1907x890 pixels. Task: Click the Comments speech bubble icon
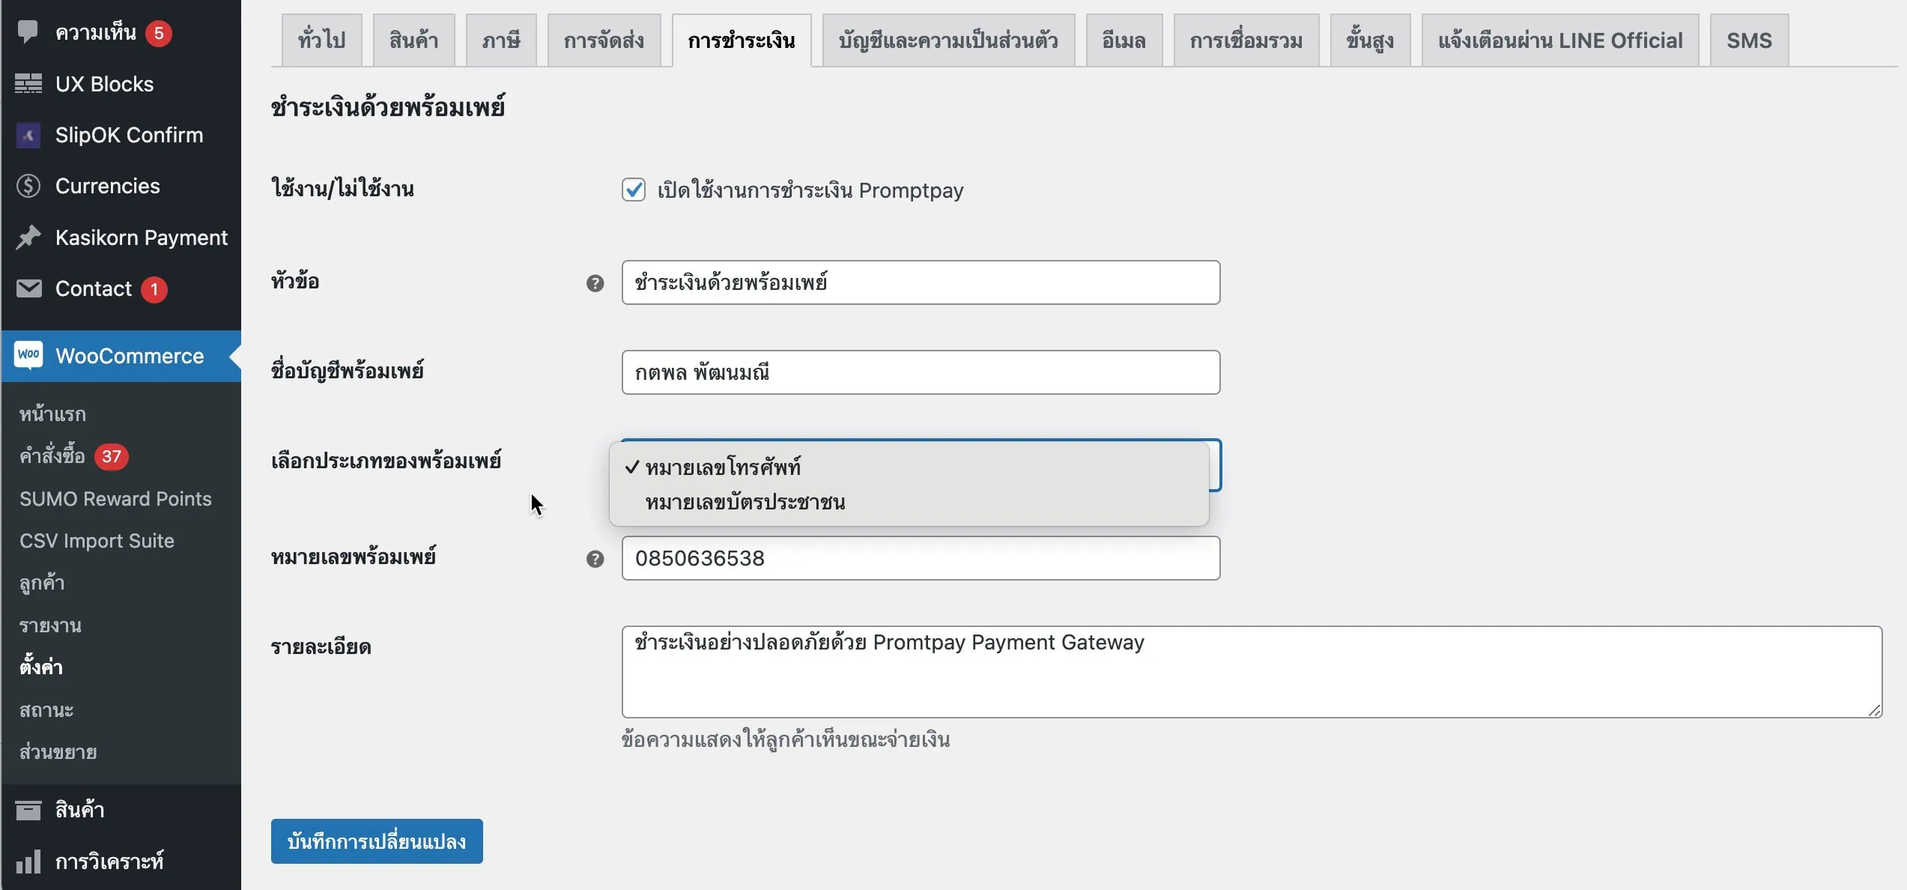click(x=28, y=31)
